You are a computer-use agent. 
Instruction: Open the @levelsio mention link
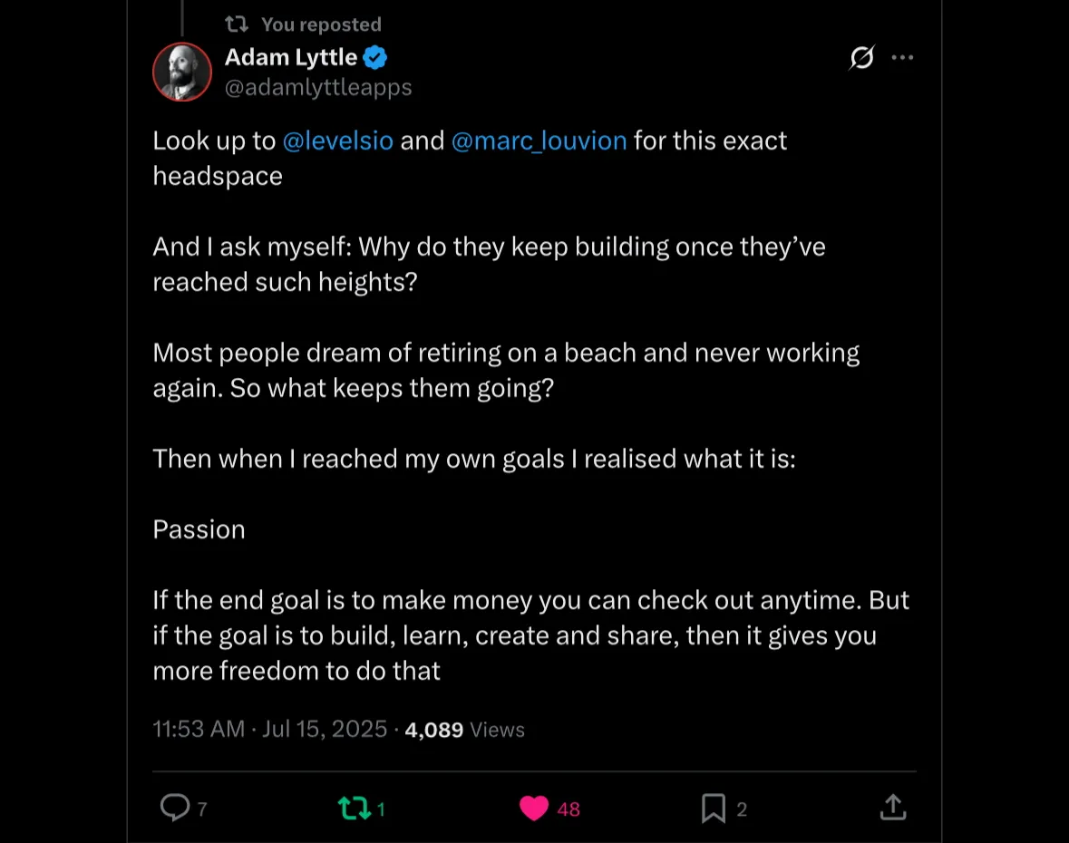coord(337,140)
